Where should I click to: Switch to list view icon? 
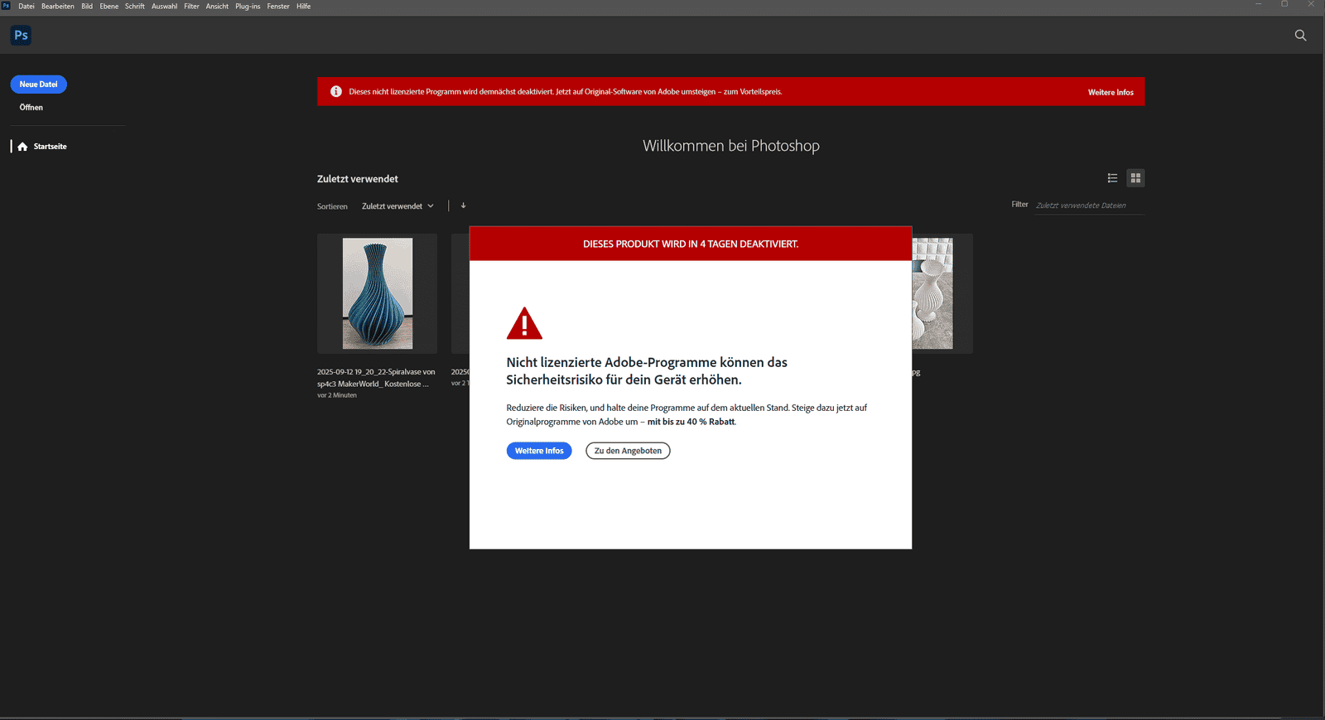coord(1112,178)
